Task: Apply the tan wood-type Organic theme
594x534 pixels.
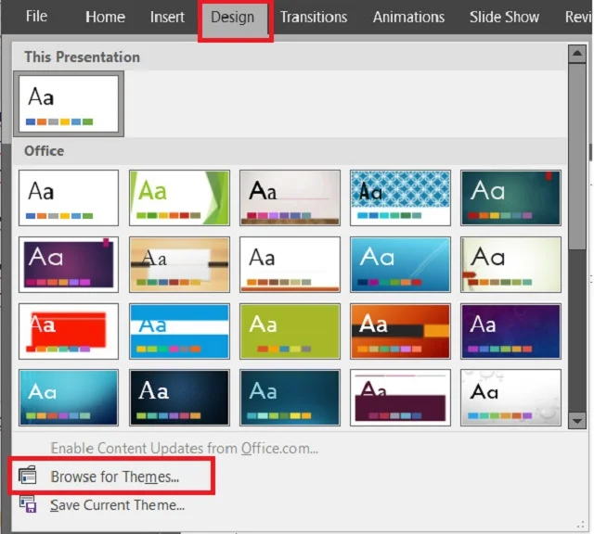Action: pyautogui.click(x=179, y=264)
